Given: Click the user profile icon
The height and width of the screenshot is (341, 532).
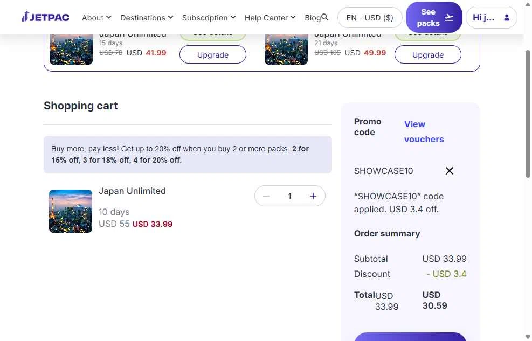Looking at the screenshot, I should [507, 17].
